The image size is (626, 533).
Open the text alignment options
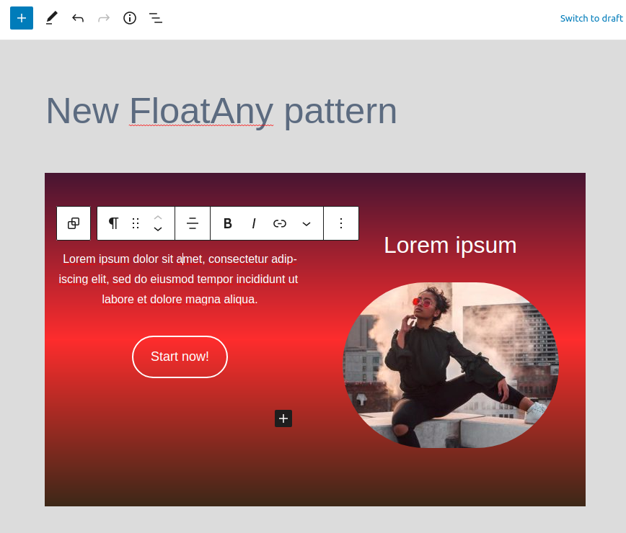coord(193,223)
